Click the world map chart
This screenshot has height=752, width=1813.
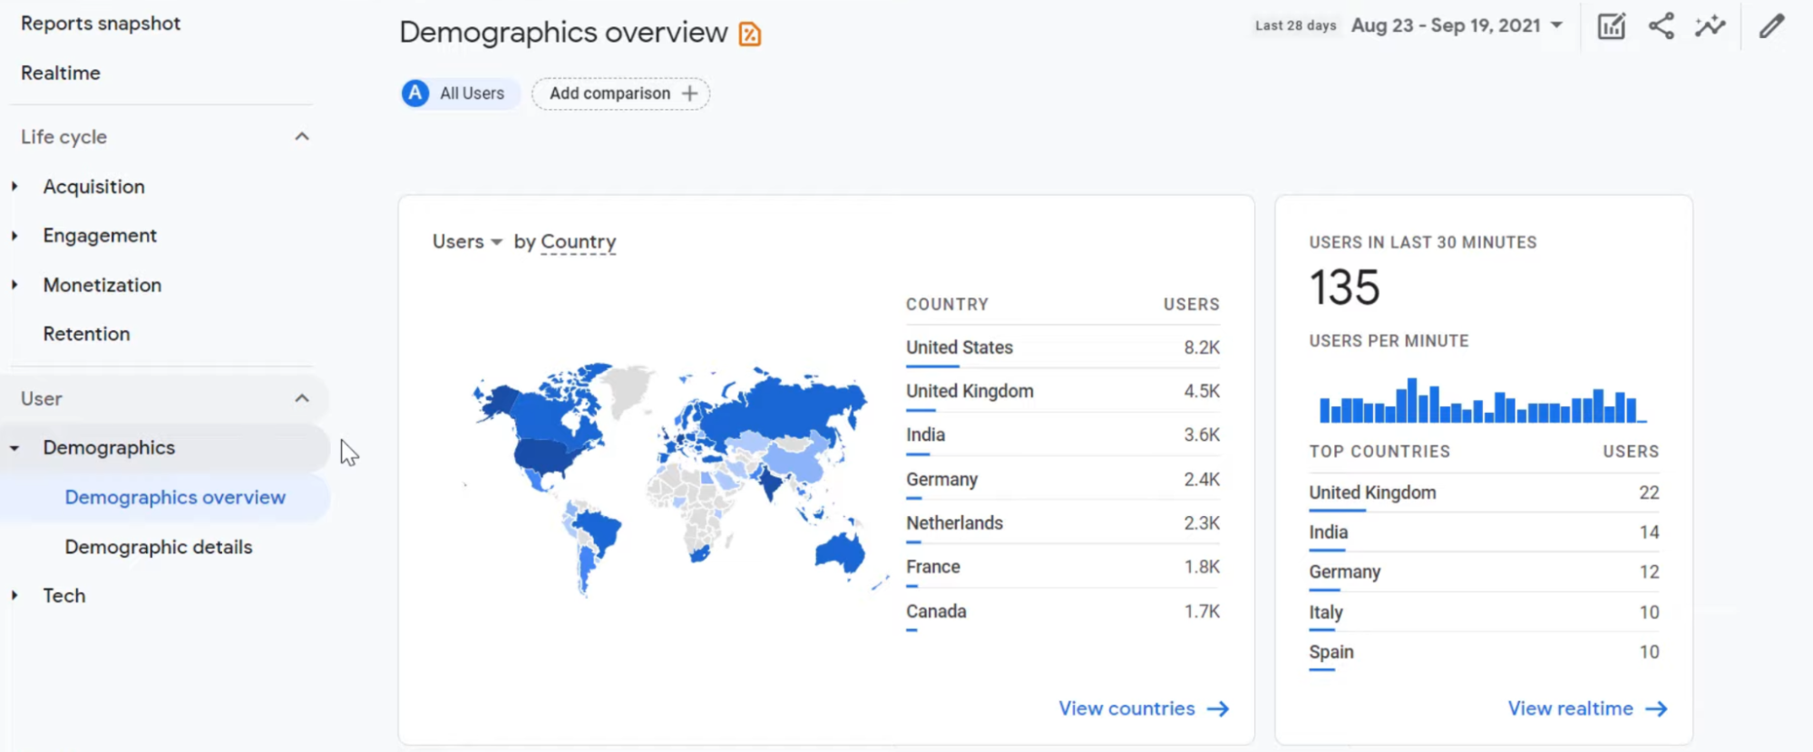coord(667,476)
